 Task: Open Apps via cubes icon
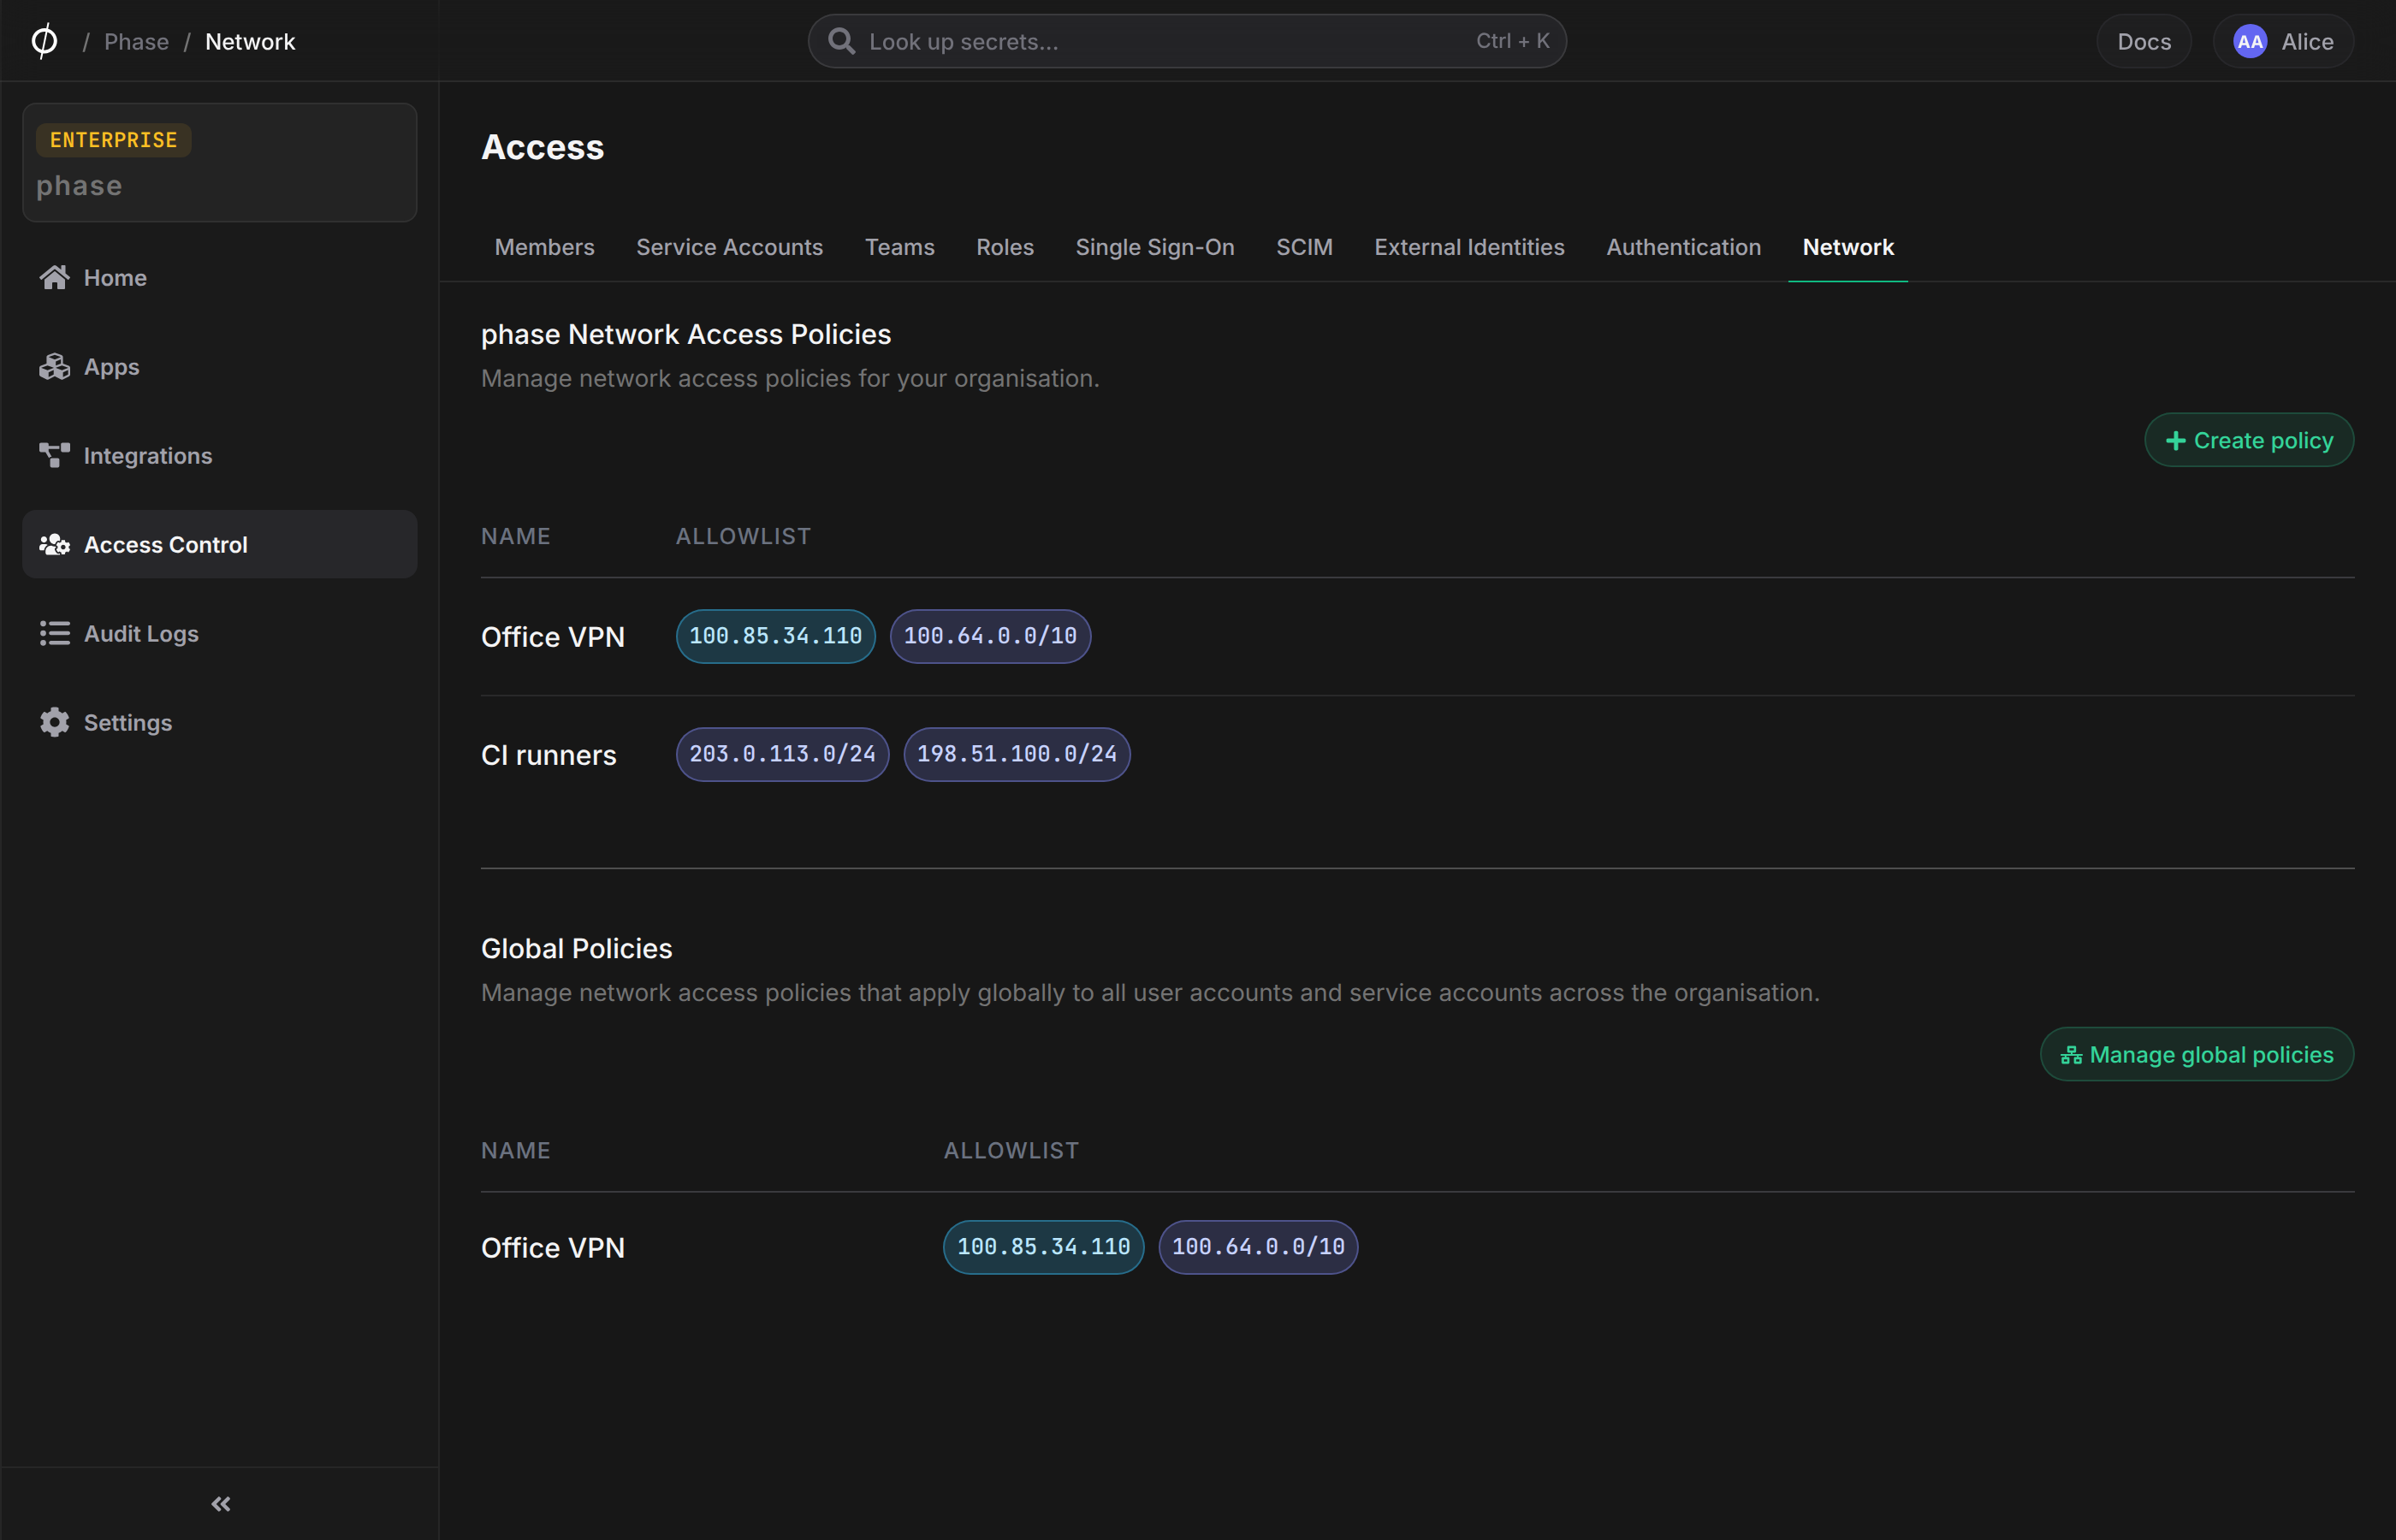54,366
